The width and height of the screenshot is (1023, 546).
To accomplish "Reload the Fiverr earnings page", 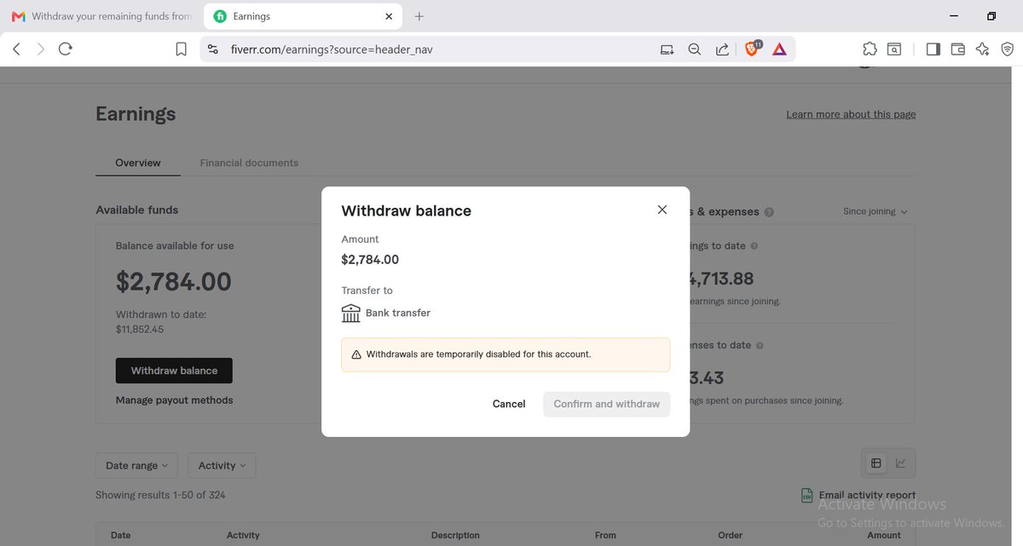I will 66,49.
